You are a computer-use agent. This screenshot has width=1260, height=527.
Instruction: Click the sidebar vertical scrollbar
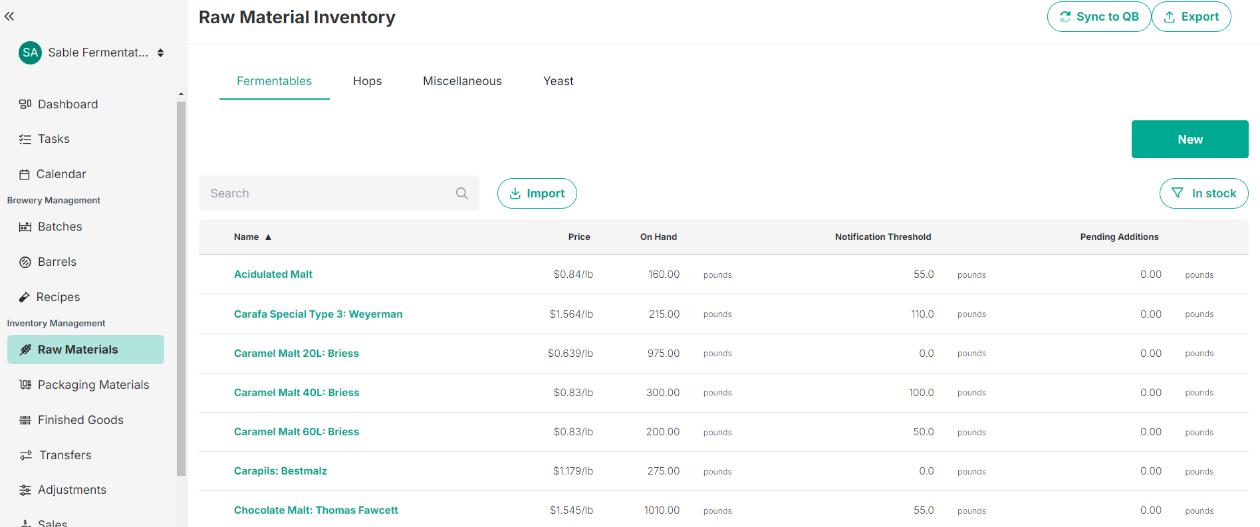click(x=181, y=286)
